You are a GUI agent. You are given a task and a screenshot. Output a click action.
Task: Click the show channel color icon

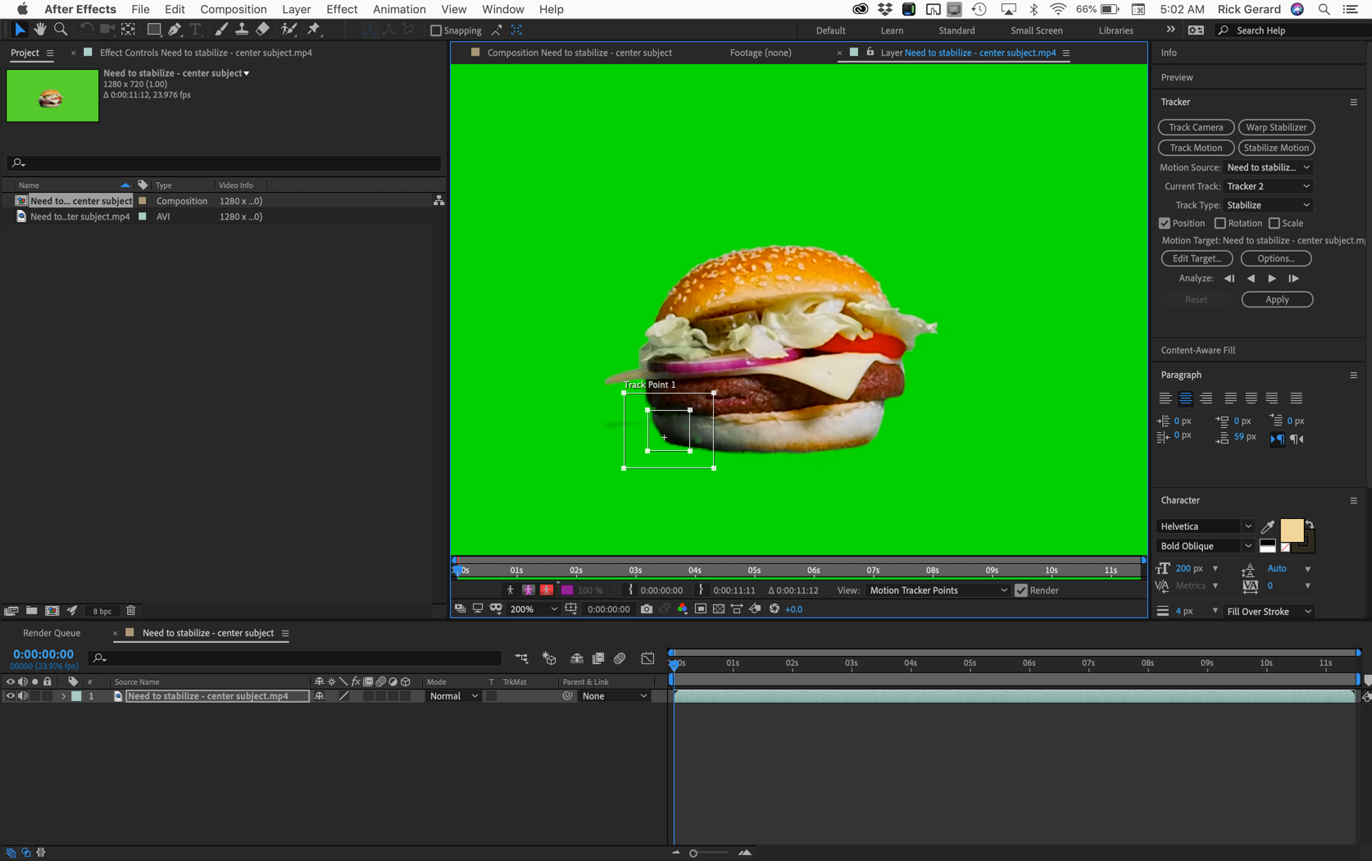coord(683,609)
